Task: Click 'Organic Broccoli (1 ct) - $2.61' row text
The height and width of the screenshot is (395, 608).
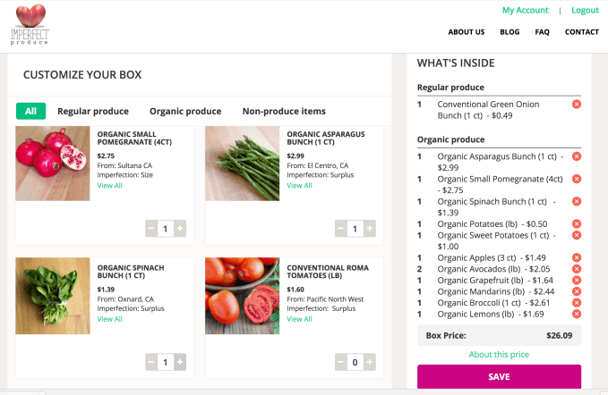Action: point(493,303)
